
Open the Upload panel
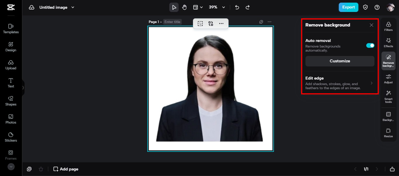pos(11,65)
